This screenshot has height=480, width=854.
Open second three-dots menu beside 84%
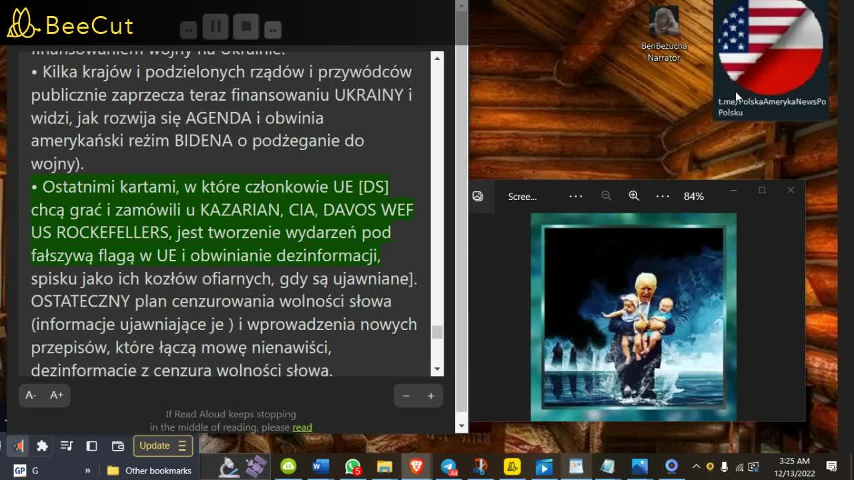click(x=663, y=196)
